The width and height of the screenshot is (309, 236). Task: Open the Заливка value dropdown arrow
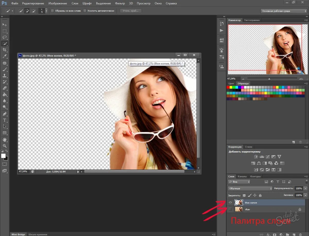coord(305,195)
